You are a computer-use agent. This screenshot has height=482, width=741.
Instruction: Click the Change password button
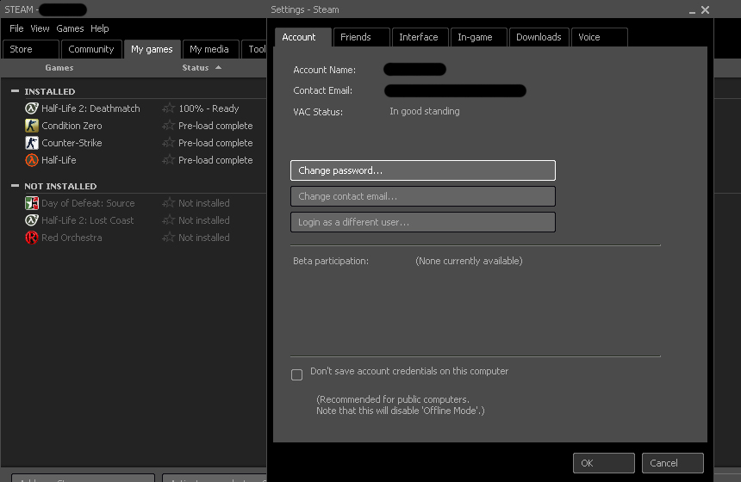423,170
